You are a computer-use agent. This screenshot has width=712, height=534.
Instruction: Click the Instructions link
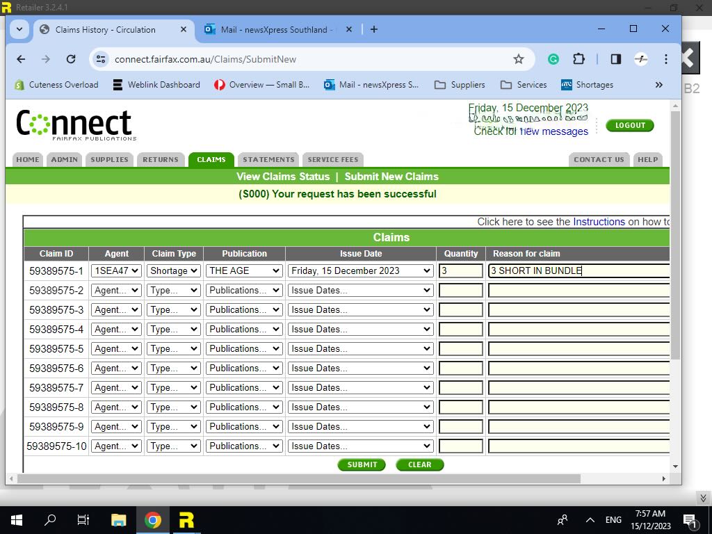click(x=599, y=222)
